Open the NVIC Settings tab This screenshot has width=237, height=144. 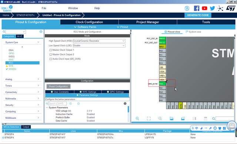pyautogui.click(x=88, y=92)
